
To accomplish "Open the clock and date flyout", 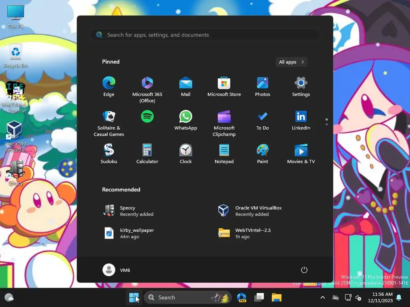I will pyautogui.click(x=380, y=297).
